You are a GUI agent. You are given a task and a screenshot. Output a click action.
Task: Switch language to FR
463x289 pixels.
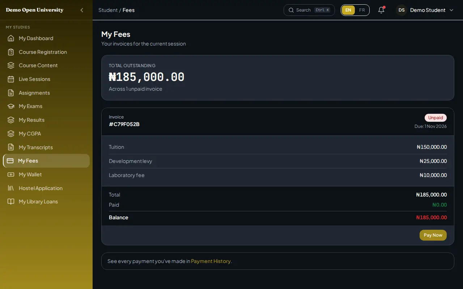coord(362,10)
